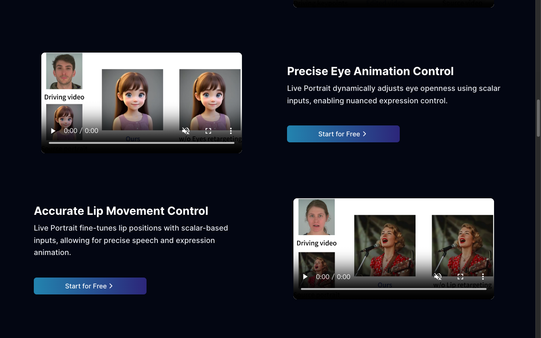Click the lip movement video 0:00 time display
This screenshot has height=338, width=541.
[x=333, y=277]
